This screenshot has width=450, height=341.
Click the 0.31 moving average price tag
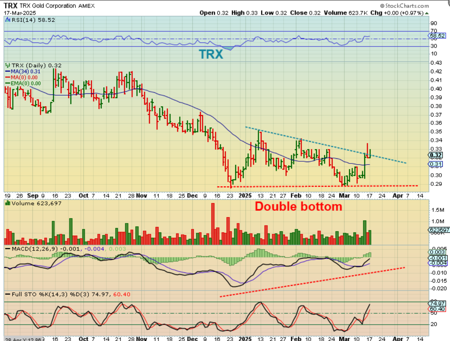coord(435,165)
